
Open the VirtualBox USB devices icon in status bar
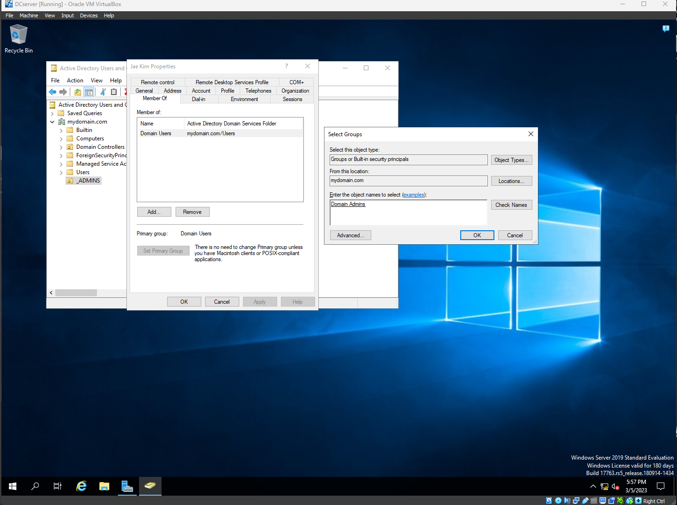pyautogui.click(x=585, y=500)
